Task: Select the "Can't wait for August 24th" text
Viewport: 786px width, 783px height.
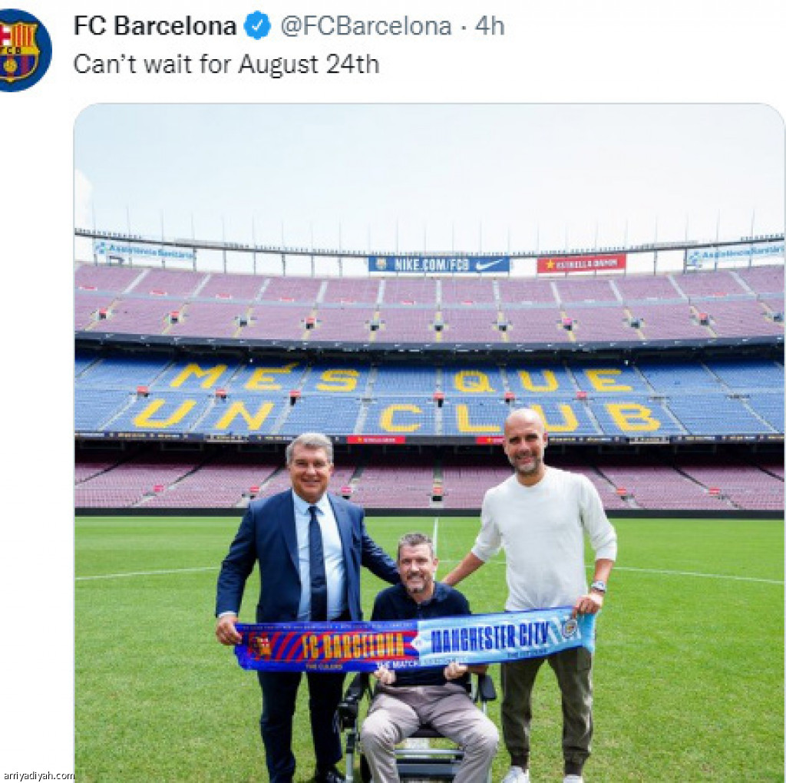Action: [x=226, y=64]
